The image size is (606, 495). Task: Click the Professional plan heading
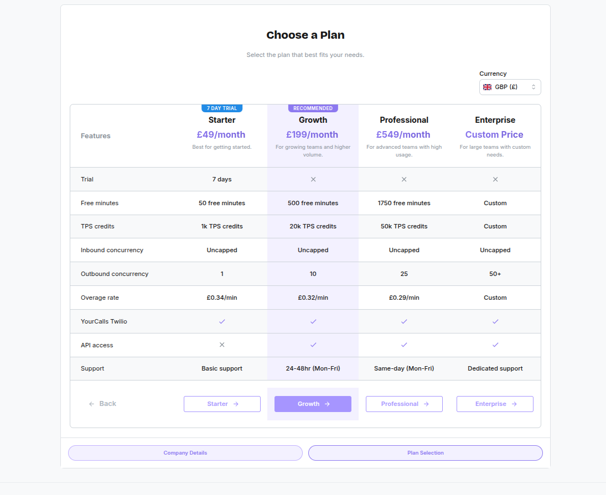[x=404, y=120]
